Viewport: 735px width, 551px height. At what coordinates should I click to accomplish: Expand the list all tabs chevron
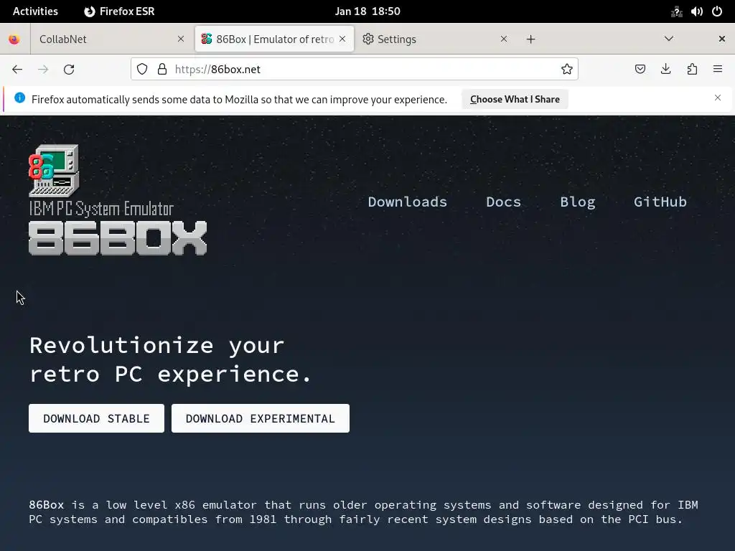pyautogui.click(x=669, y=39)
